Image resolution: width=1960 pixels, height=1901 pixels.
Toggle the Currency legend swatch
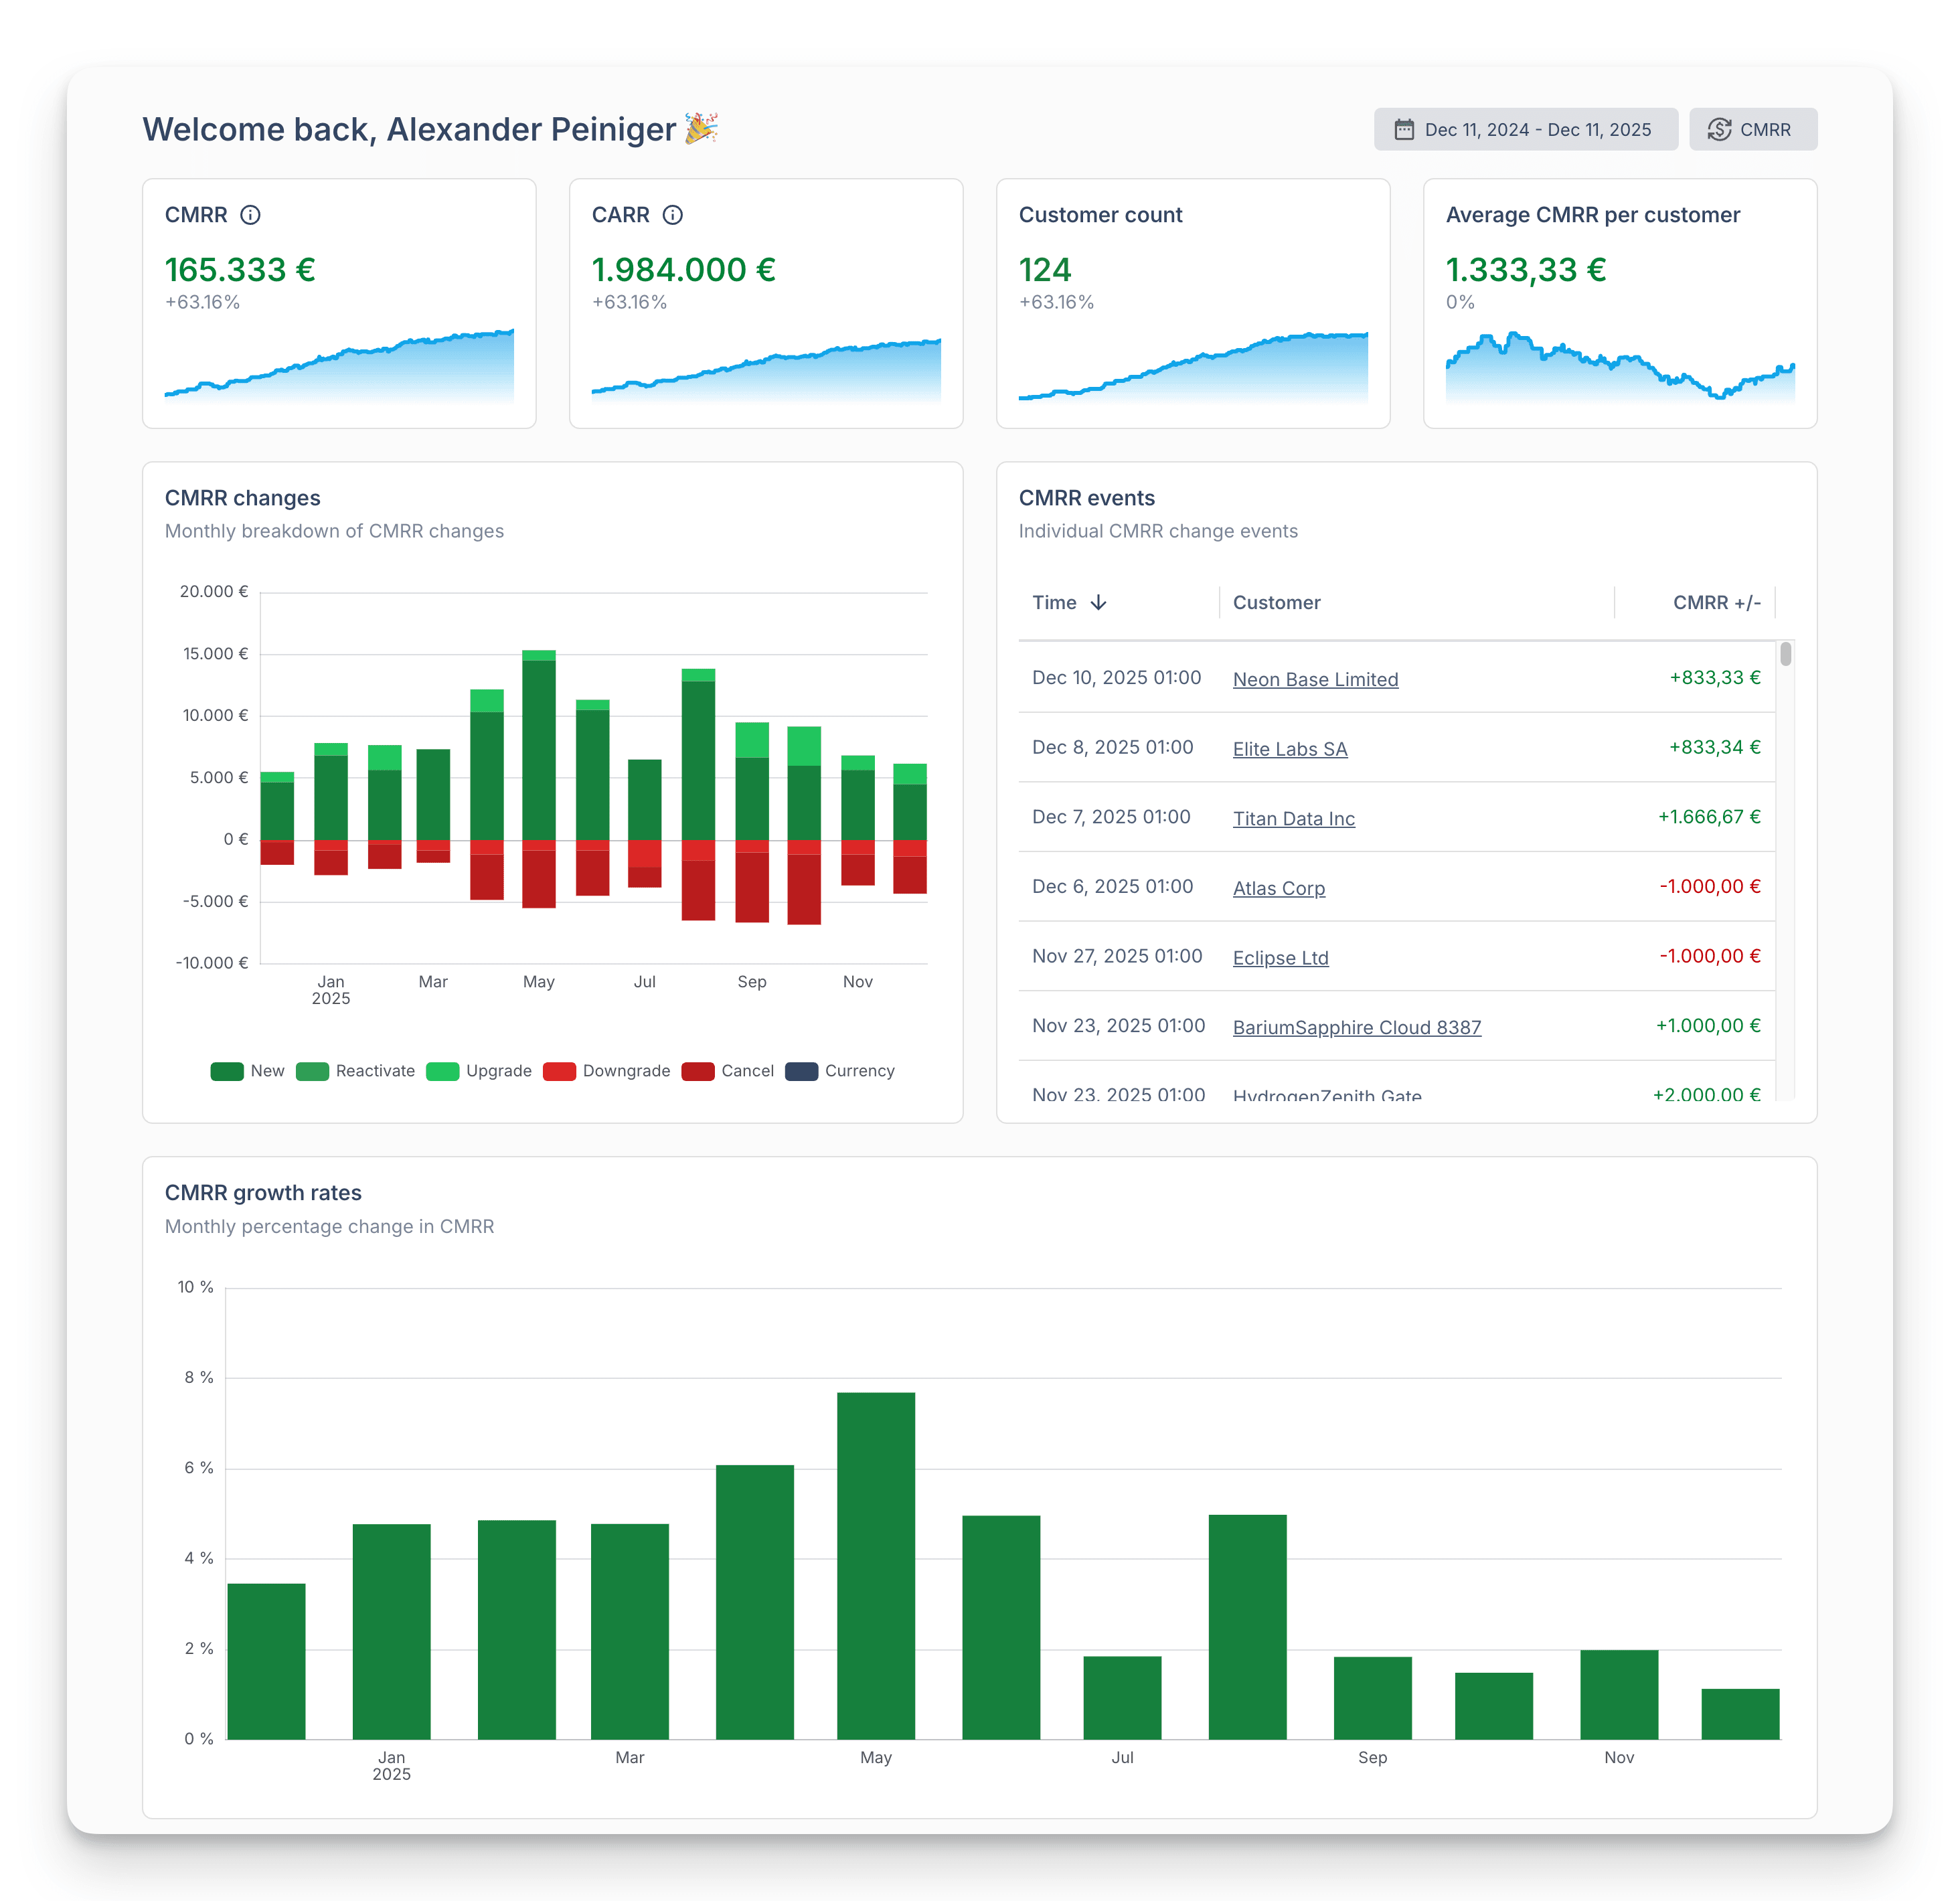pos(802,1071)
